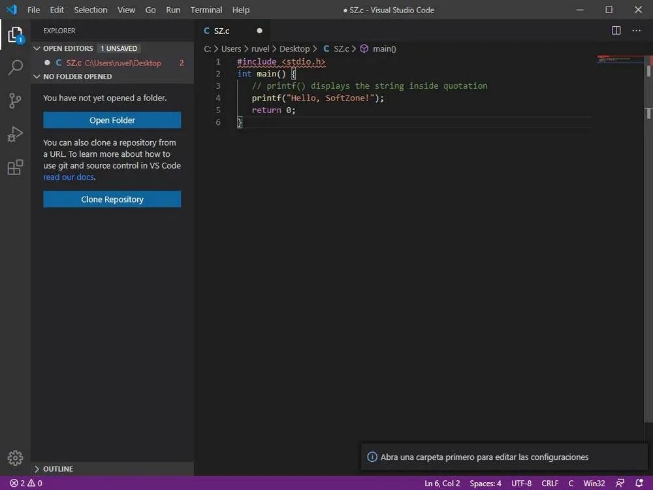This screenshot has height=490, width=653.
Task: Click the Clone Repository button
Action: [x=112, y=199]
